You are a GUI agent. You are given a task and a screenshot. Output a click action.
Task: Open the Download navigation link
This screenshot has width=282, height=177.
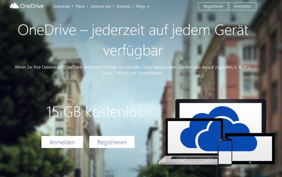[x=61, y=6]
